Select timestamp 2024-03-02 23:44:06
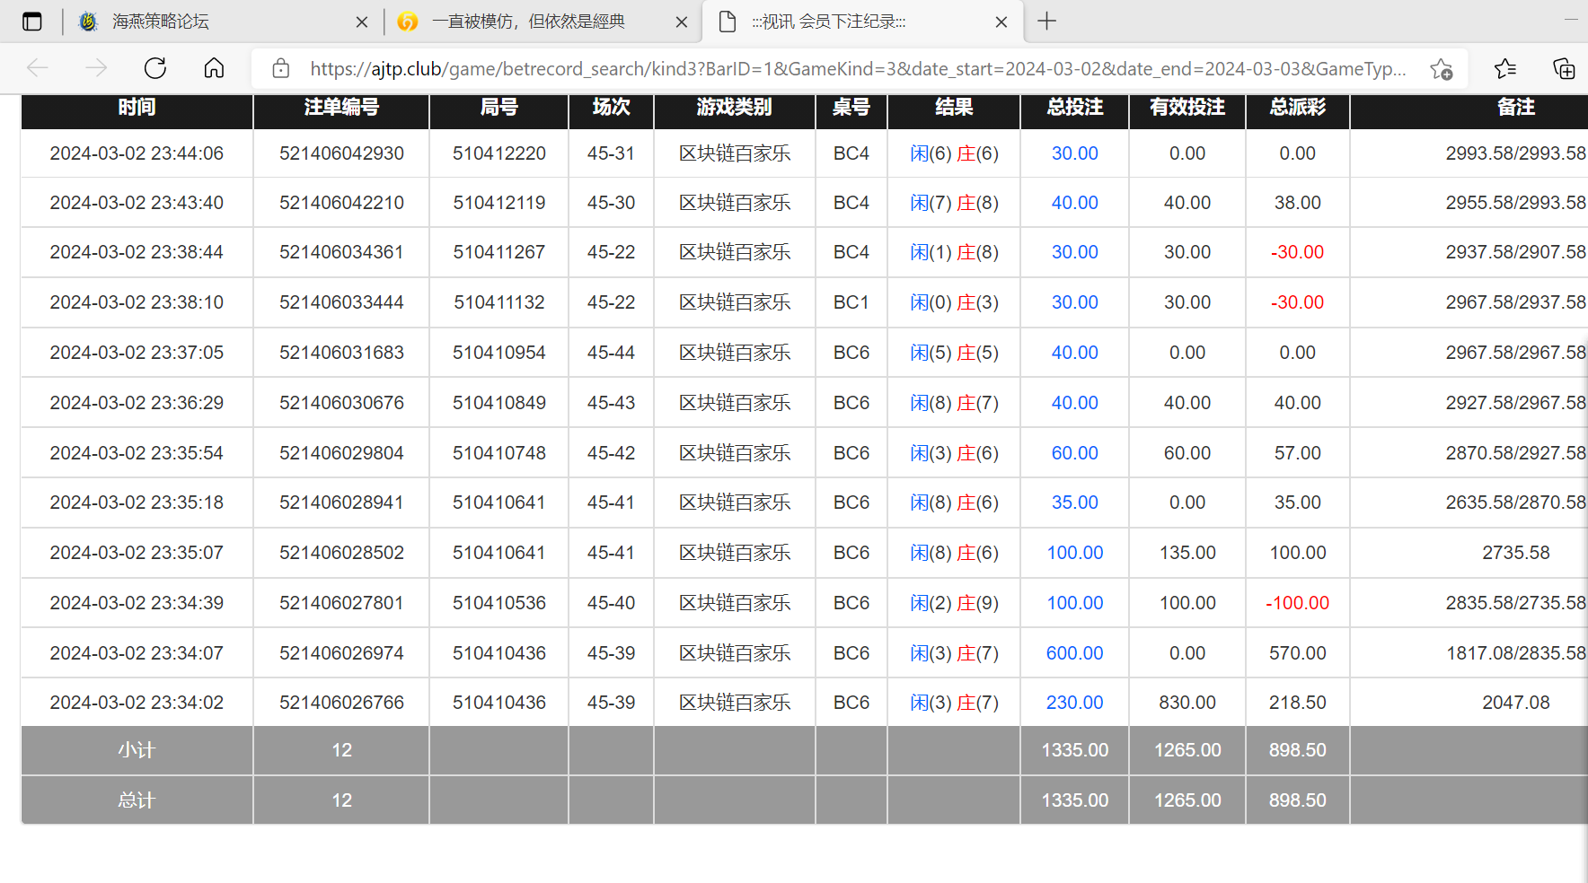1588x883 pixels. click(137, 153)
